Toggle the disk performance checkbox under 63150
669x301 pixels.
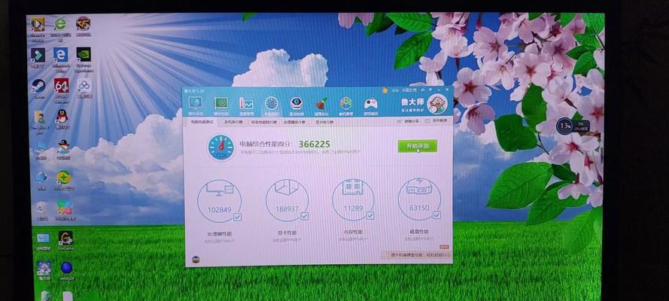[436, 215]
